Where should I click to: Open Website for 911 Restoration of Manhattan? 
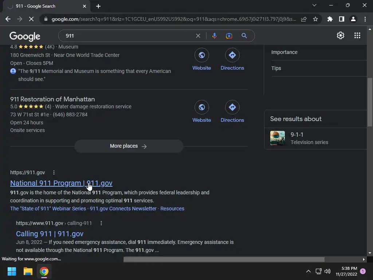[202, 112]
